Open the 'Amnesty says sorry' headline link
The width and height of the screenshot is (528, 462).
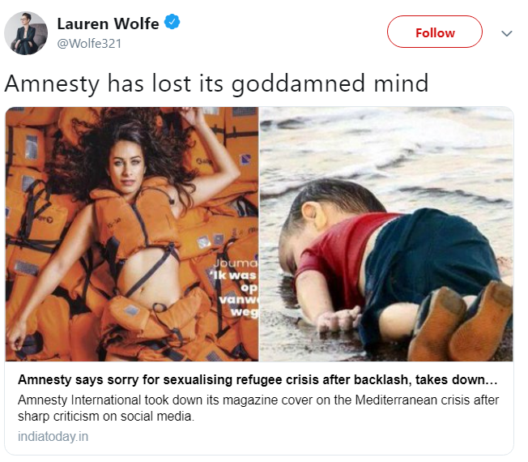258,380
